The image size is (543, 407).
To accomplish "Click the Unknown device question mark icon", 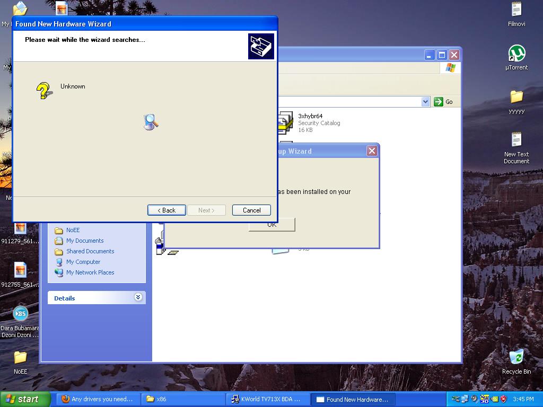I will point(44,91).
